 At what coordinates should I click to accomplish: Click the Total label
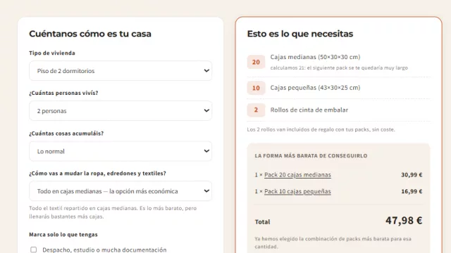point(262,222)
